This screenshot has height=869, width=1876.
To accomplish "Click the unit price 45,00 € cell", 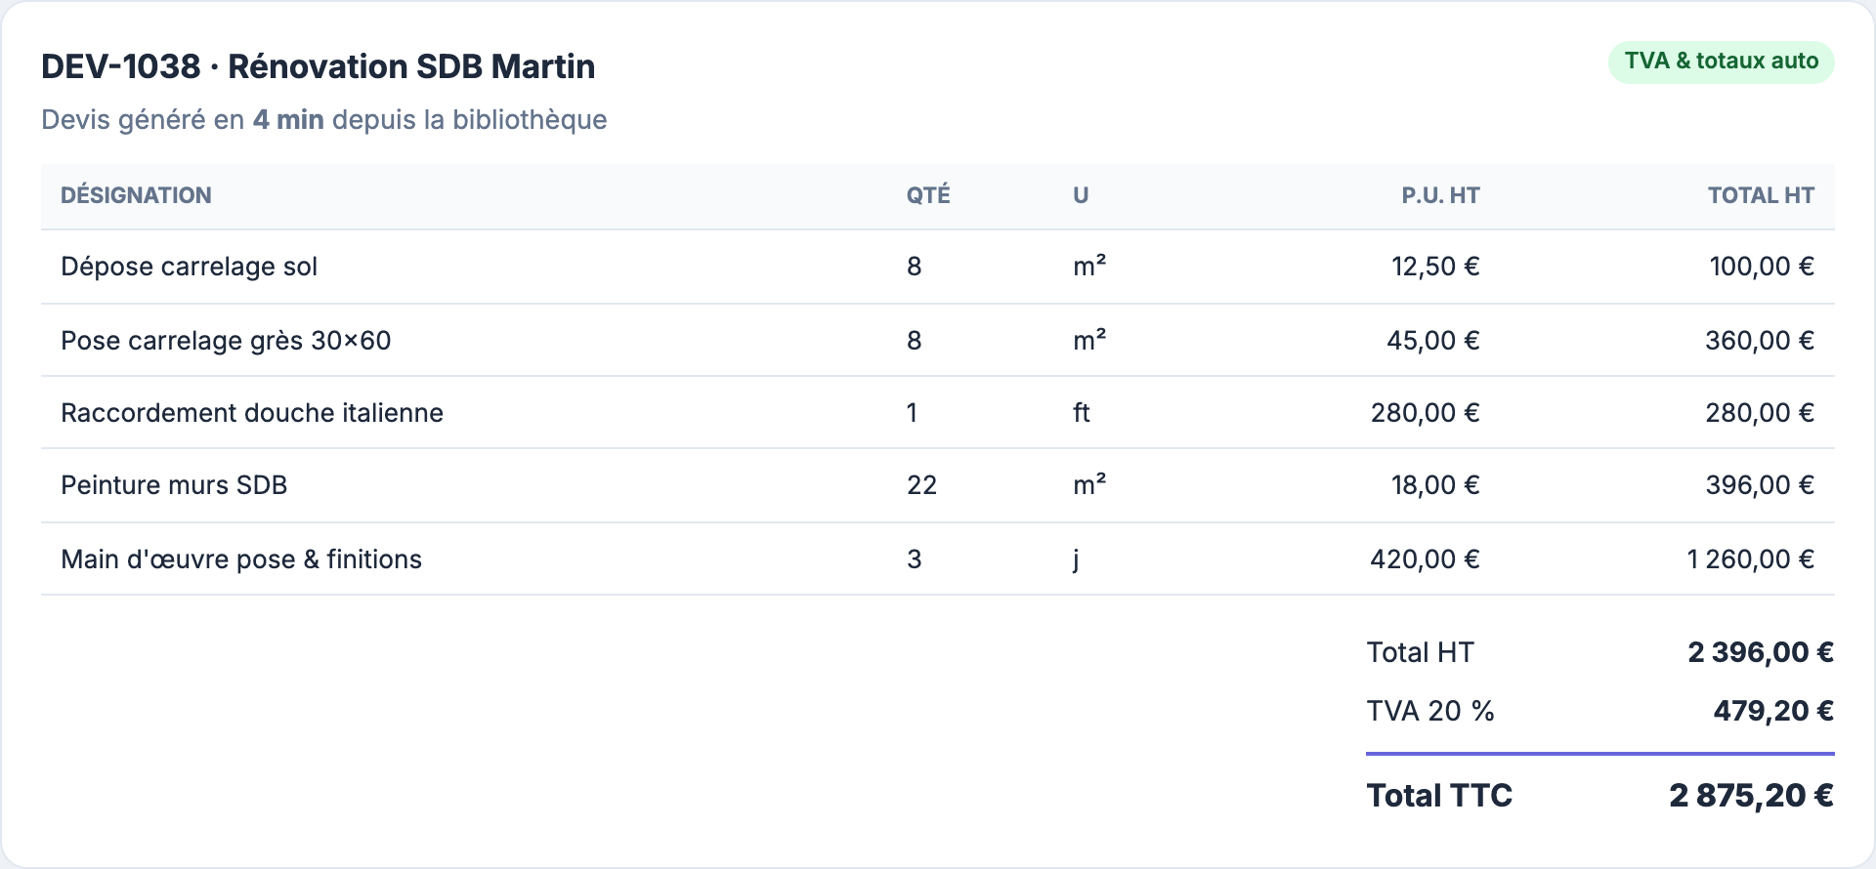I will pyautogui.click(x=1432, y=341).
